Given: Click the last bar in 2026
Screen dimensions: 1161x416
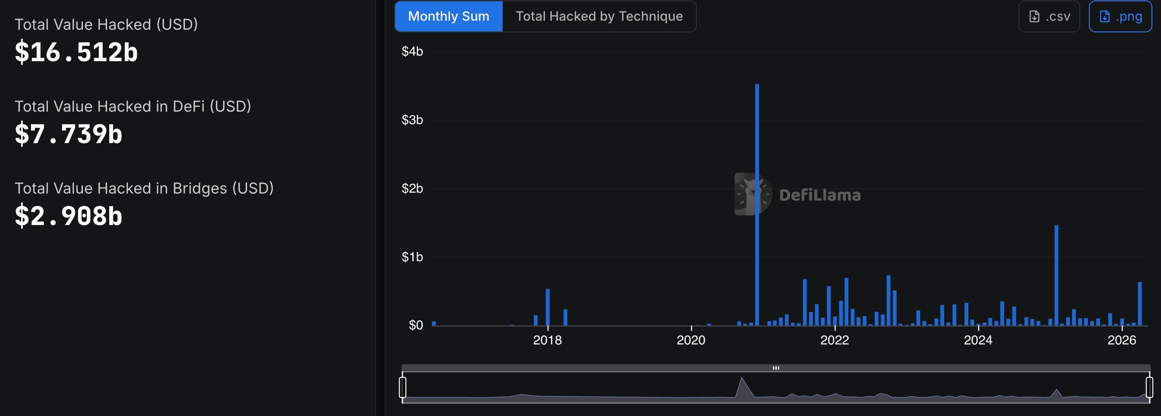Looking at the screenshot, I should coord(1140,304).
